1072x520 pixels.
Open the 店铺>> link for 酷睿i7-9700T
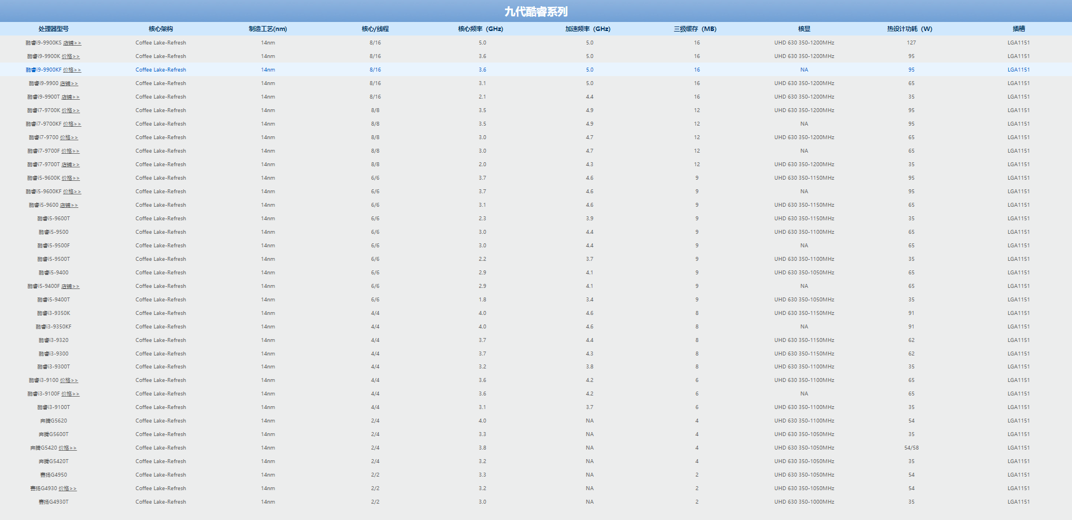70,165
